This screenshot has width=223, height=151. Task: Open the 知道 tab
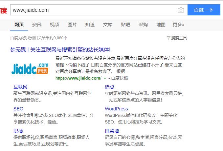click(x=90, y=25)
